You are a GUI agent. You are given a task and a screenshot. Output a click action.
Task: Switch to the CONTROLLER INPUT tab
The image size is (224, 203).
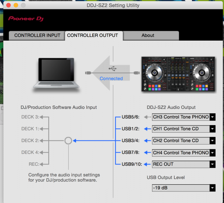pyautogui.click(x=37, y=35)
